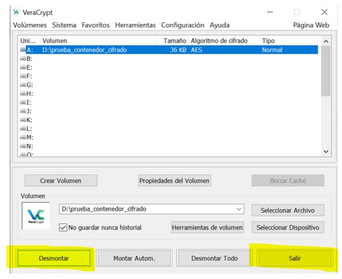This screenshot has width=342, height=279.
Task: Sort by the Uni... column header
Action: [x=29, y=41]
